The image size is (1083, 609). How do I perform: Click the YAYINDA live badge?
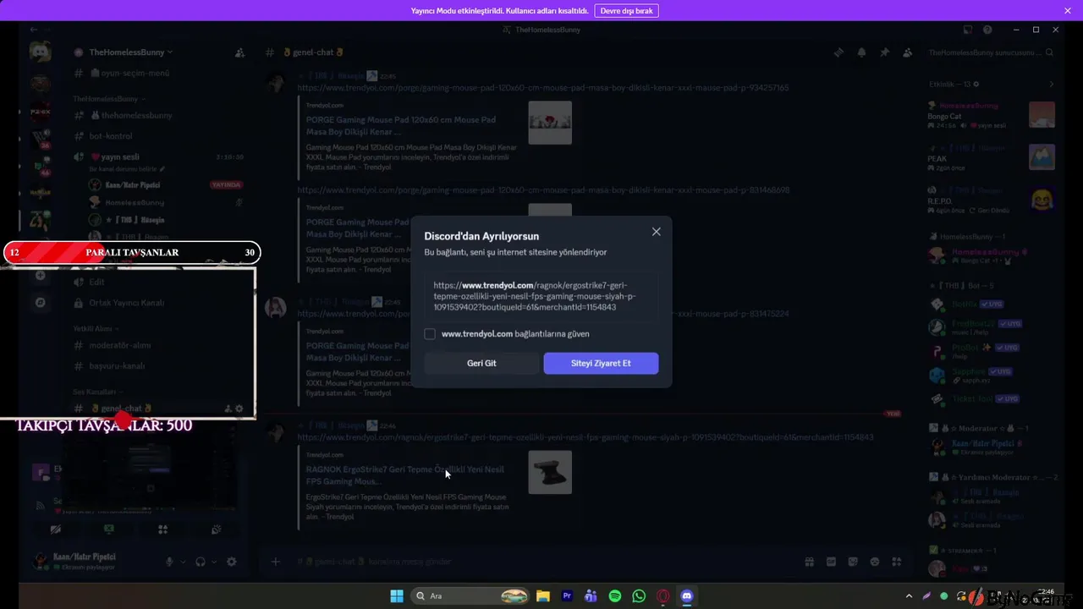click(226, 184)
